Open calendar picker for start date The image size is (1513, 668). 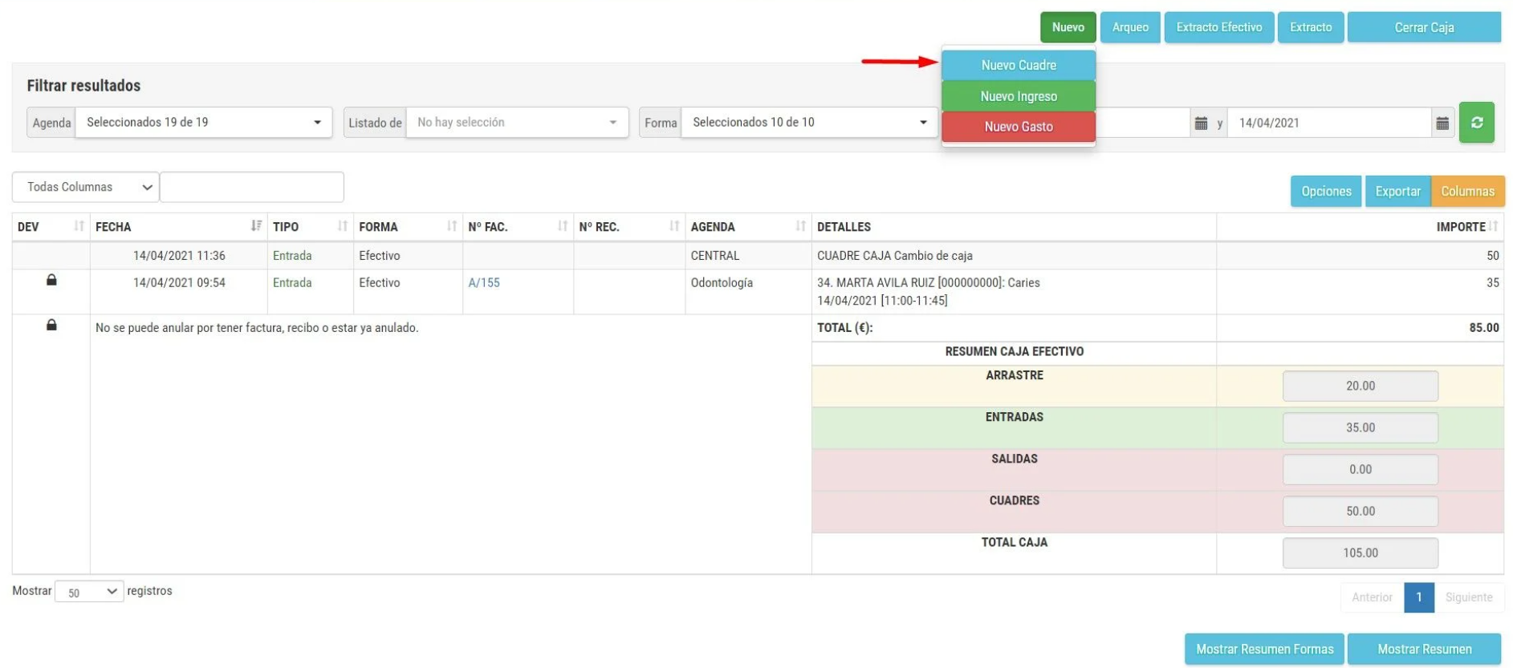1200,123
